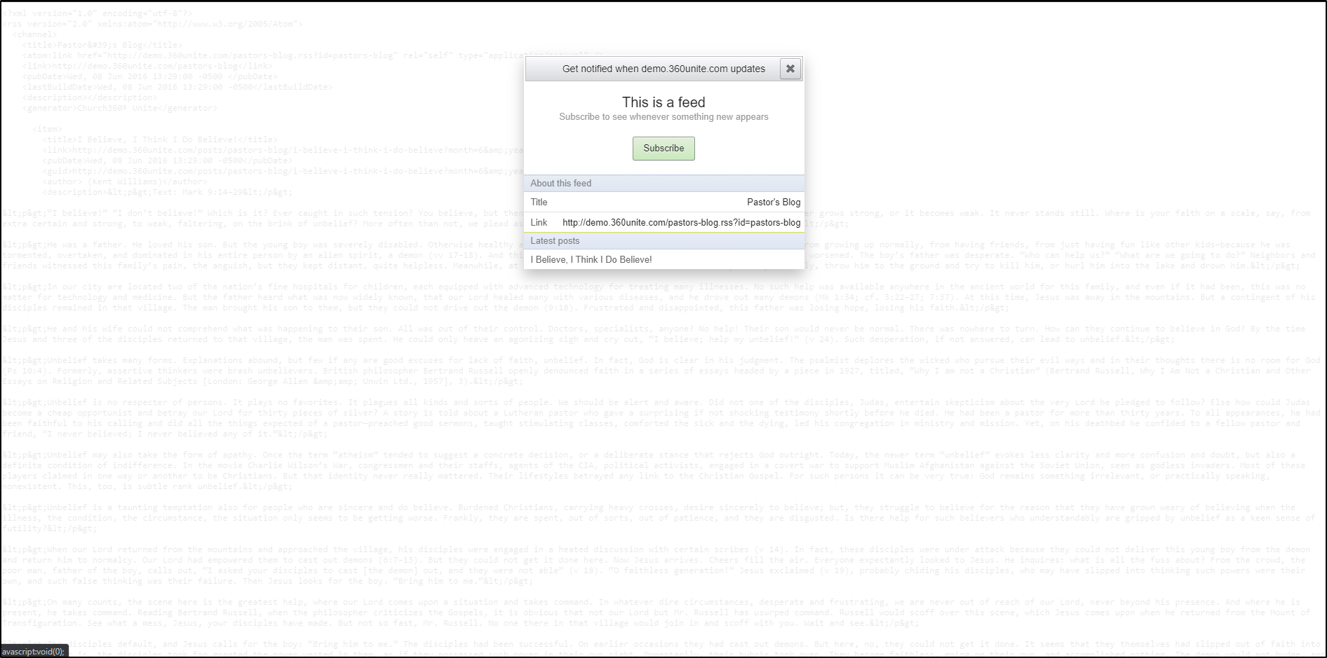
Task: Click the 'This is a feed' heading
Action: [x=663, y=102]
